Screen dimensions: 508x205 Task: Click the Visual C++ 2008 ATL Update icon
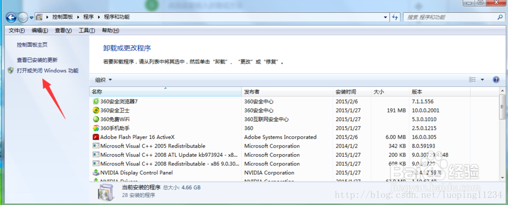(96, 155)
